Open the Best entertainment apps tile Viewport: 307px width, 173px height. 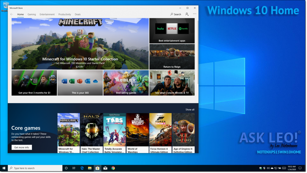172,31
